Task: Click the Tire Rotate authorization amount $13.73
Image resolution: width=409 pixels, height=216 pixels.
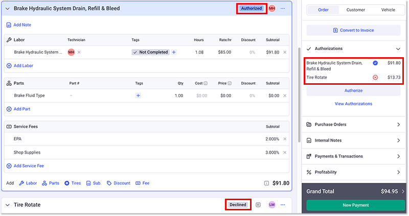Action: click(x=394, y=78)
